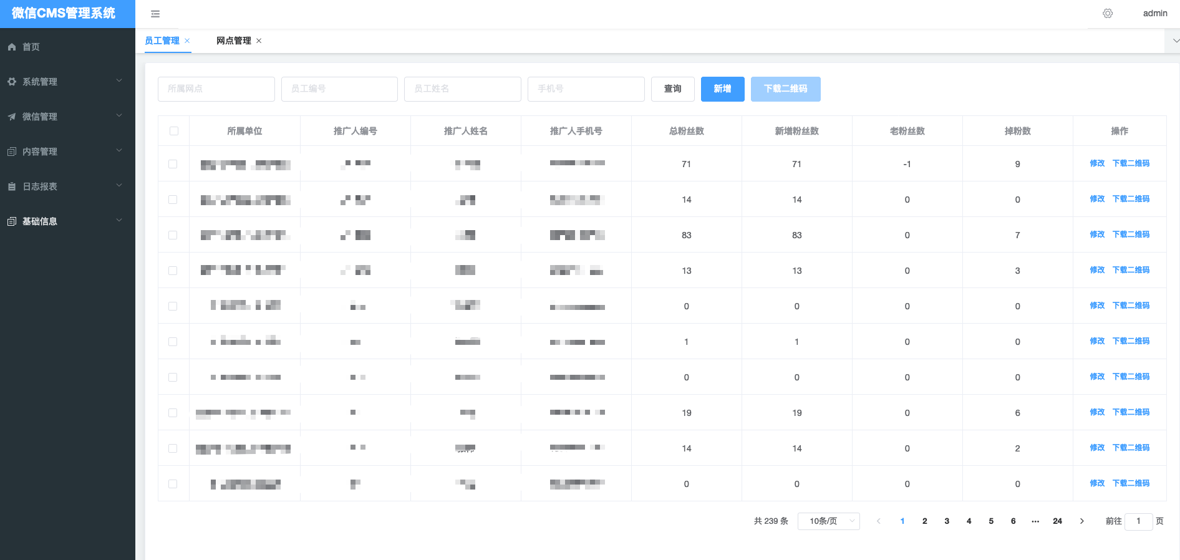
Task: Click the 查询 search button
Action: pyautogui.click(x=673, y=89)
